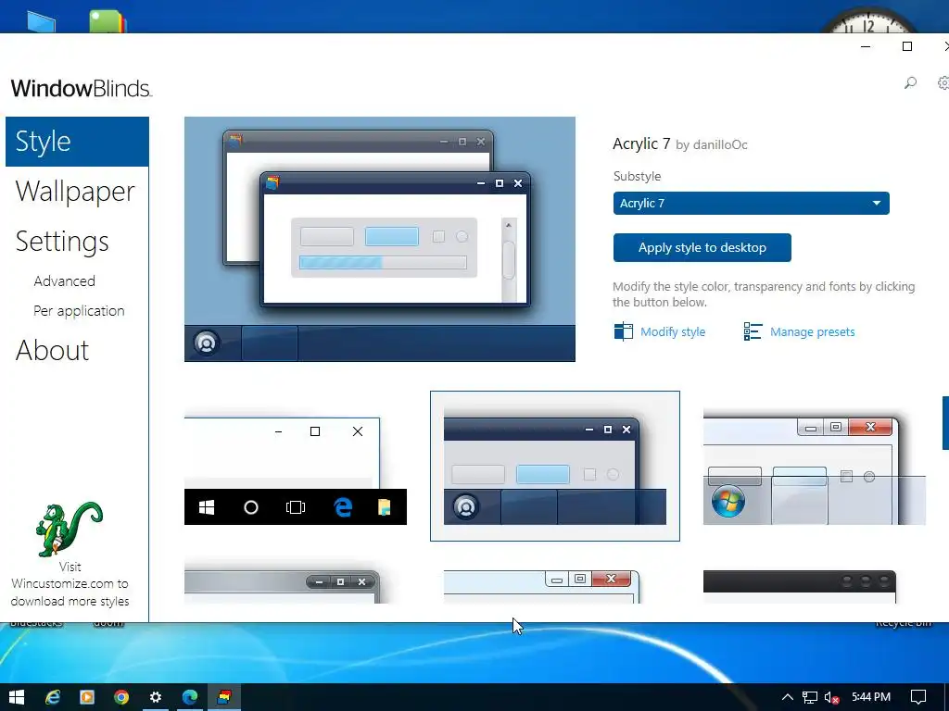Select the gray rounded-buttons style thumbnail

(282, 586)
